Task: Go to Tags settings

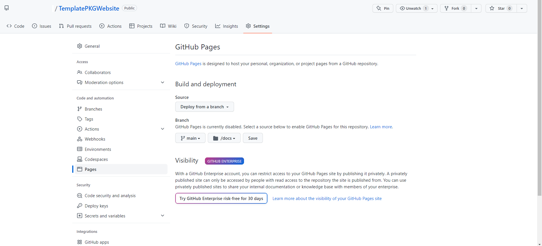Action: (x=121, y=119)
